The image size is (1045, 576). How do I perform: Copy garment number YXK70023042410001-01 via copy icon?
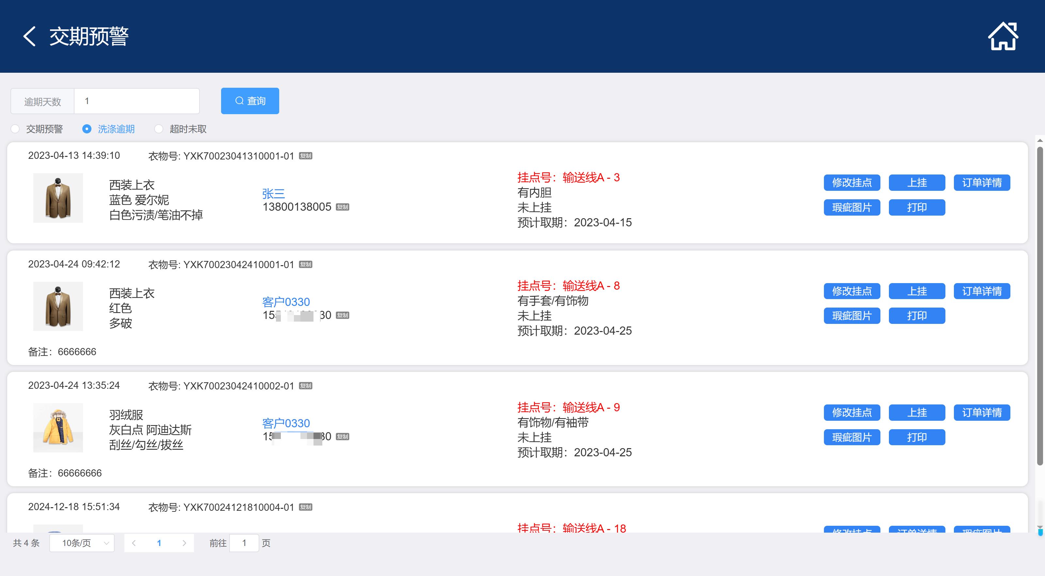[x=305, y=265]
